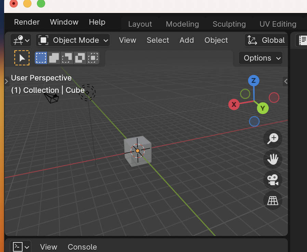
Task: Select the Tweak tool in the toolbar
Action: pyautogui.click(x=22, y=58)
